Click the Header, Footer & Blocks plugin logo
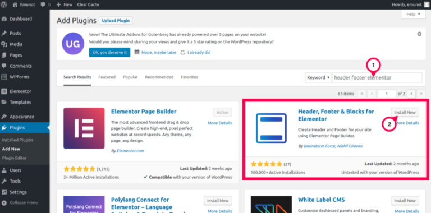This screenshot has height=213, width=431. [x=271, y=128]
